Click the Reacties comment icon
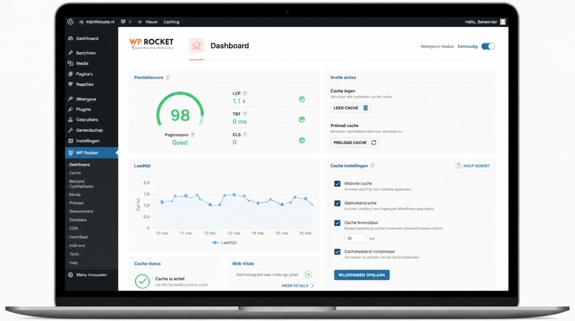 [x=71, y=84]
